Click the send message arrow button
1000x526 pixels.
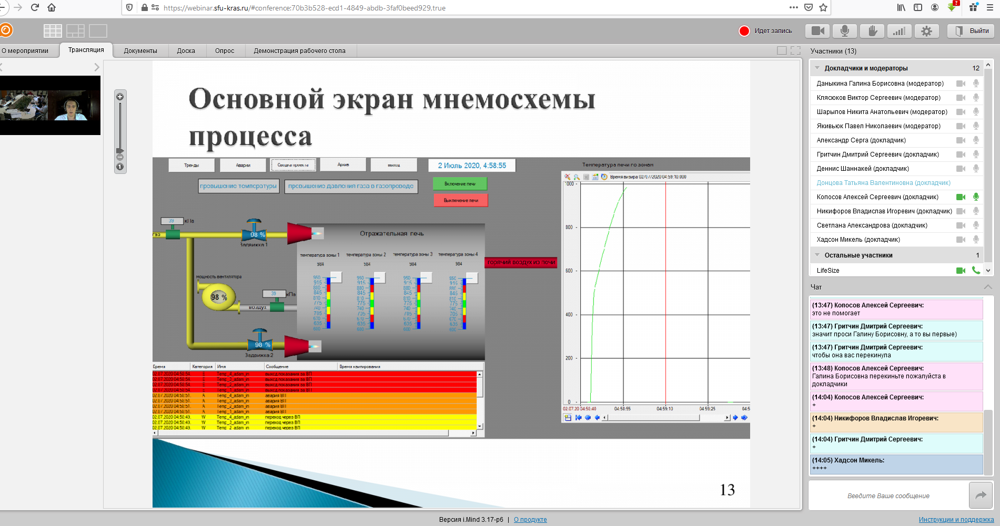pos(981,495)
